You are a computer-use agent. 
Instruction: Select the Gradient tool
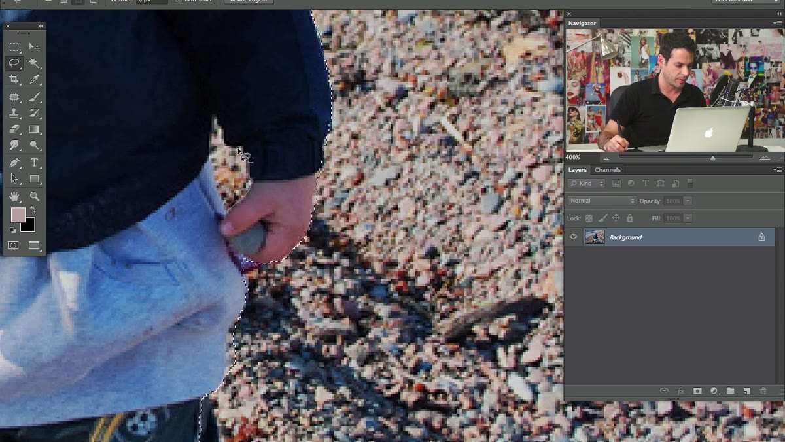tap(35, 129)
